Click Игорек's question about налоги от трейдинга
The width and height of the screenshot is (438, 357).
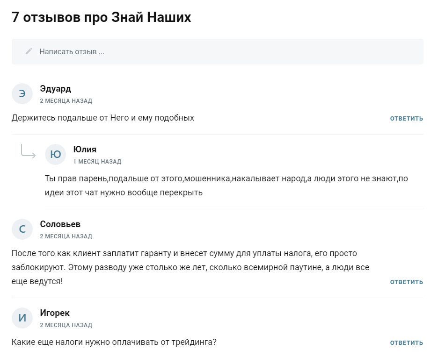pos(114,342)
